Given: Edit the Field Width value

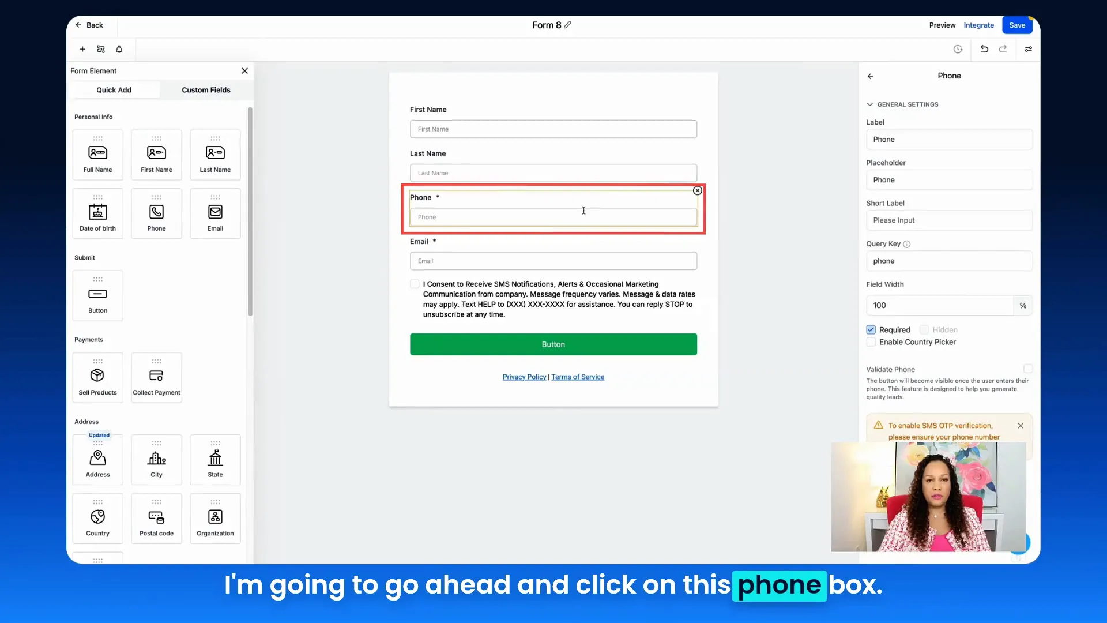Looking at the screenshot, I should pos(939,305).
